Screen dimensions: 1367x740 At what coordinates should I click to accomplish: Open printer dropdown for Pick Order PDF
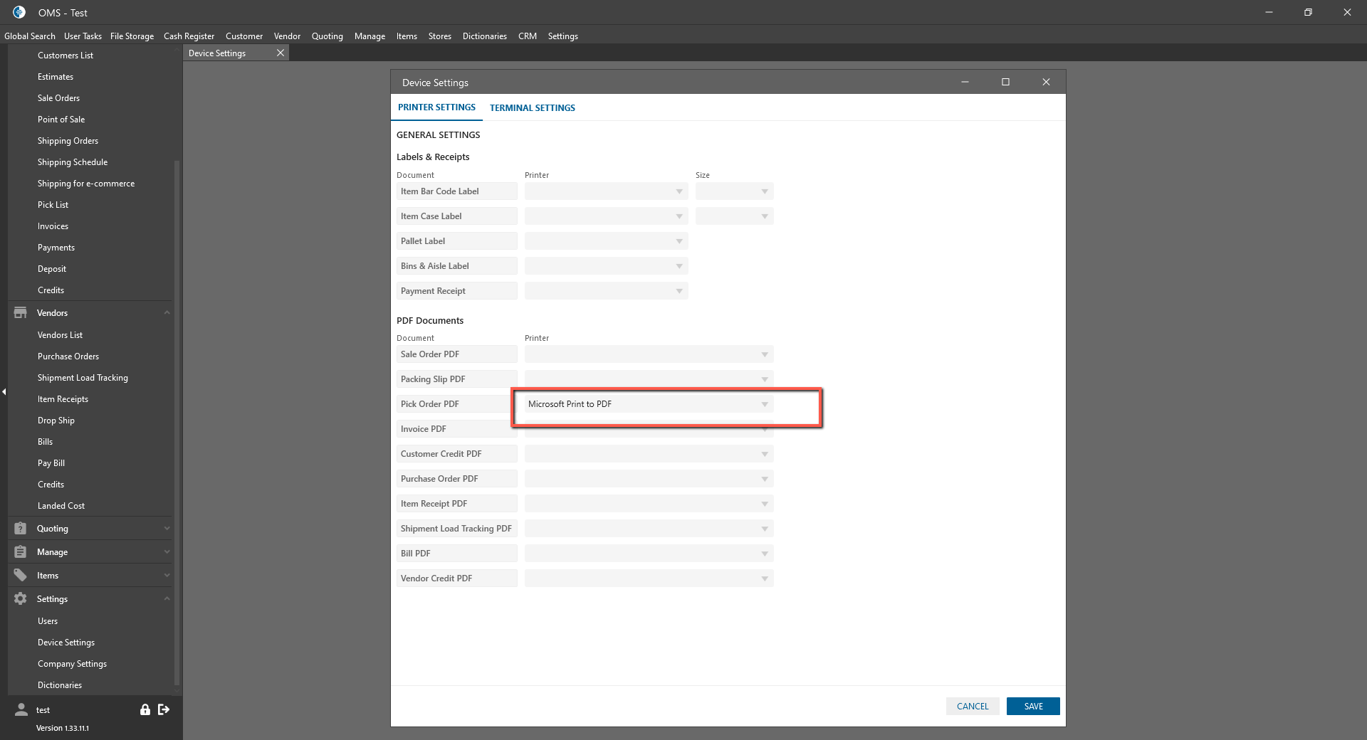(764, 404)
